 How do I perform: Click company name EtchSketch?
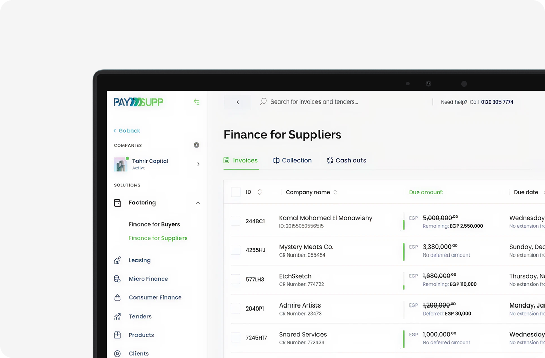[295, 276]
